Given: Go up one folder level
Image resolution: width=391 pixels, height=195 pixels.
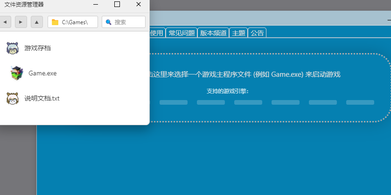Looking at the screenshot, I should [x=37, y=22].
